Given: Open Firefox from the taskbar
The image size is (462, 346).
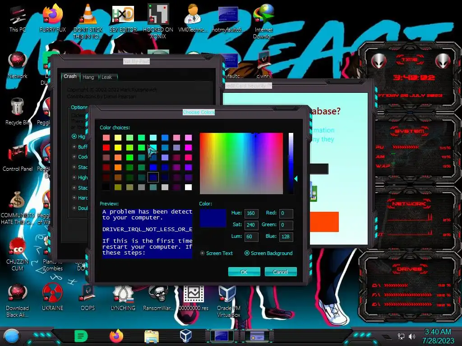Looking at the screenshot, I should click(116, 336).
